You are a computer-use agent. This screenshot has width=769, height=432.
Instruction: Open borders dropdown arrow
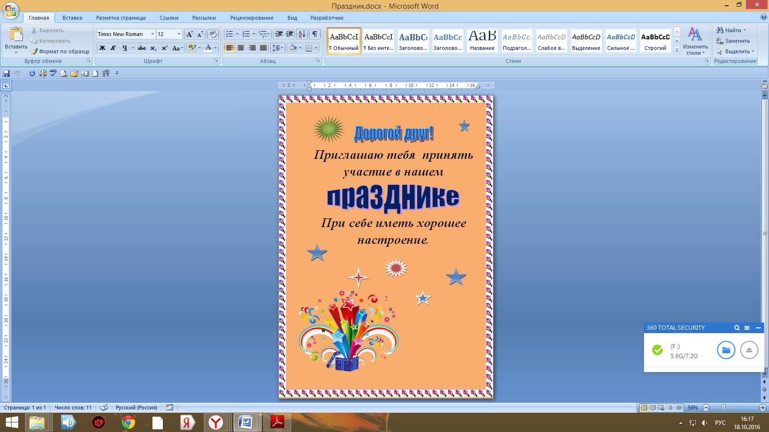pos(316,48)
